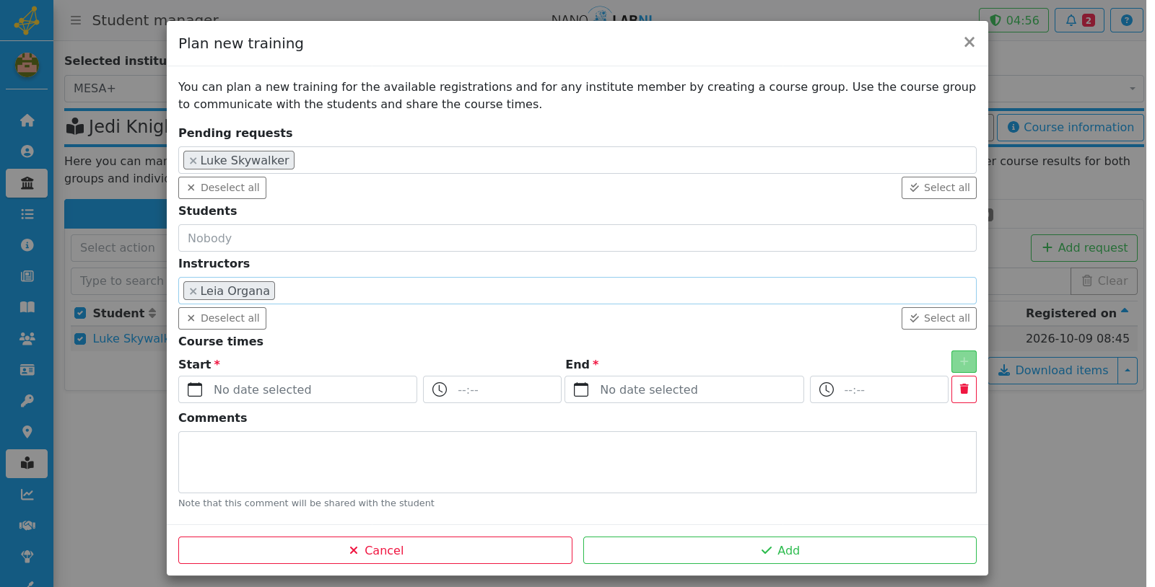Delete the course time row

pyautogui.click(x=964, y=389)
